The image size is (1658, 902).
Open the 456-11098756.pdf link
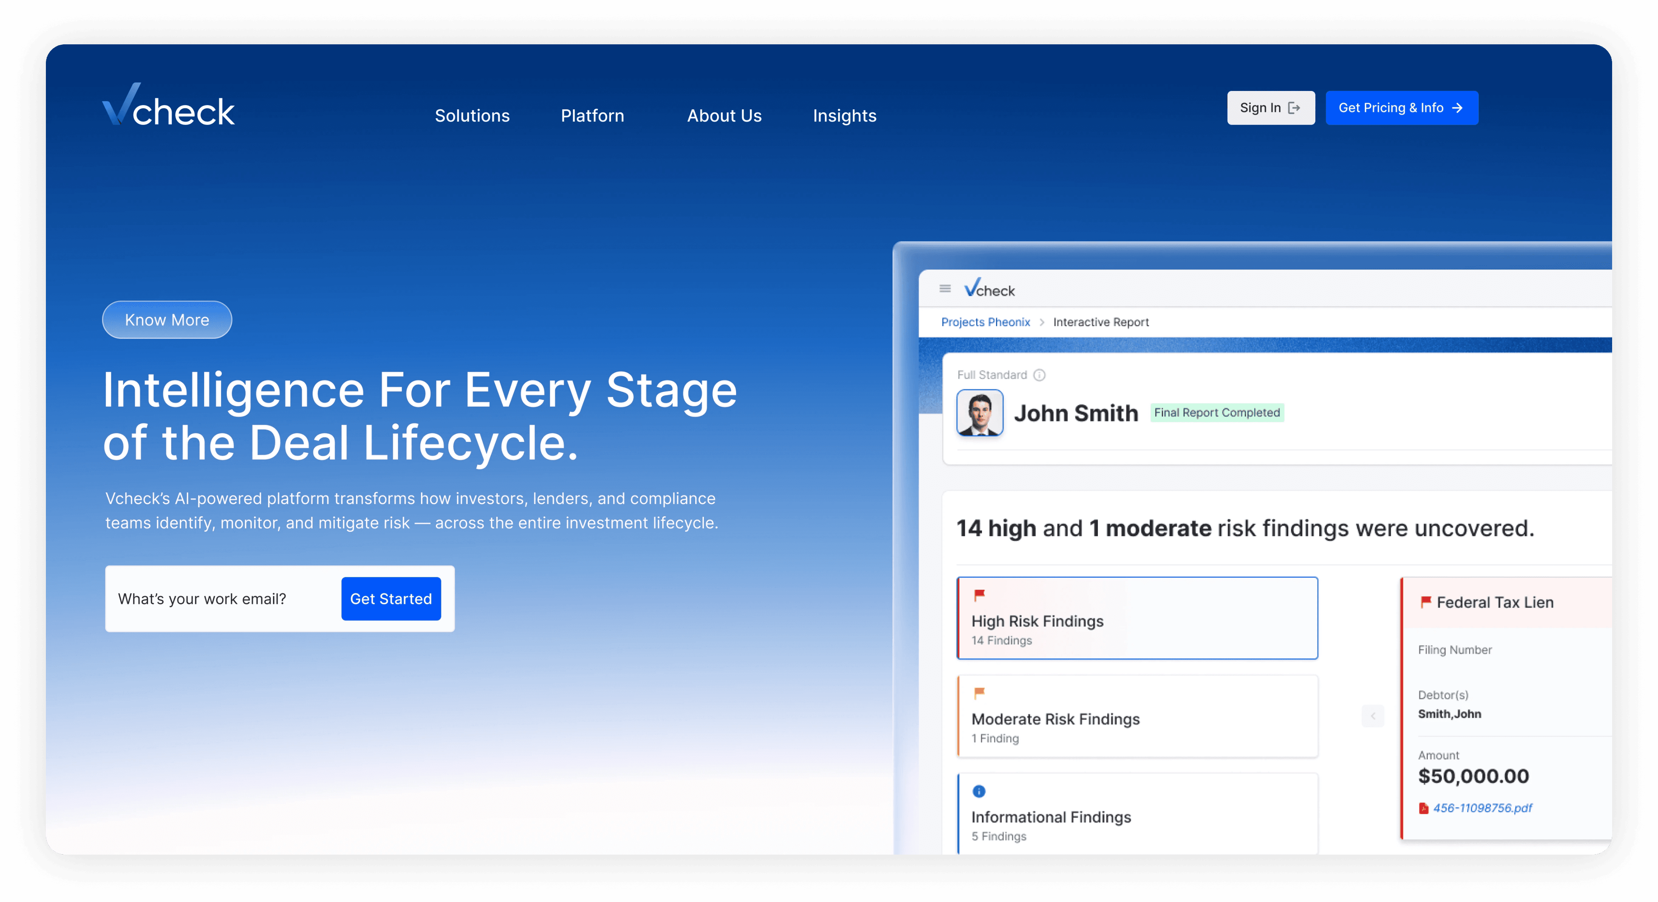pyautogui.click(x=1482, y=808)
